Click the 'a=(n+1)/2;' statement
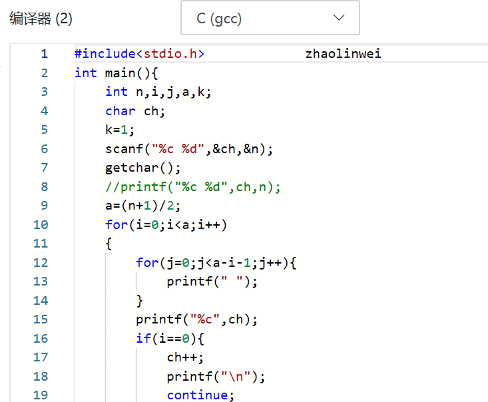Viewport: 488px width, 402px height. click(x=143, y=206)
